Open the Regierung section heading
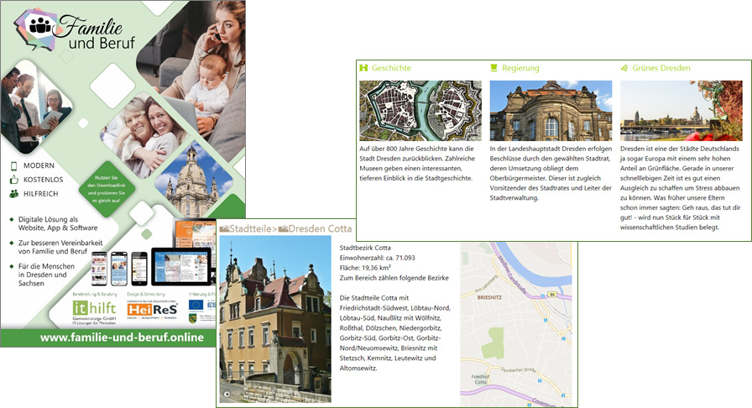 tap(520, 68)
